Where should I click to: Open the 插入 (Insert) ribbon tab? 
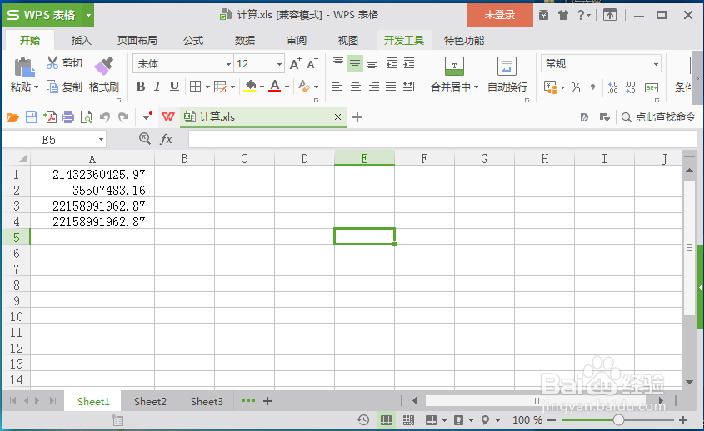tap(82, 41)
